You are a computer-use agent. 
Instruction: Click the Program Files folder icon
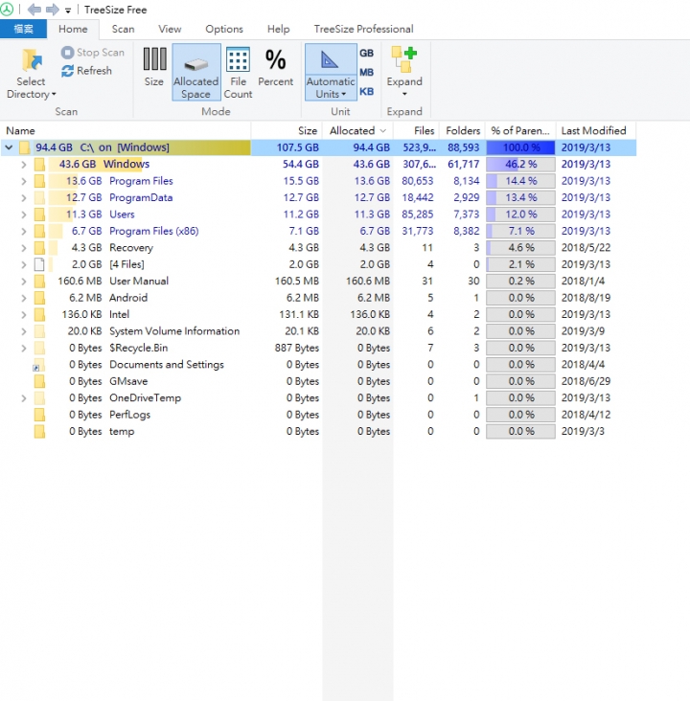(39, 181)
